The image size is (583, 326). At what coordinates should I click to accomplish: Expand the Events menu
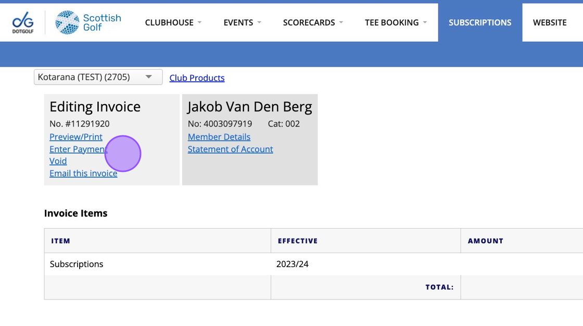click(x=242, y=22)
